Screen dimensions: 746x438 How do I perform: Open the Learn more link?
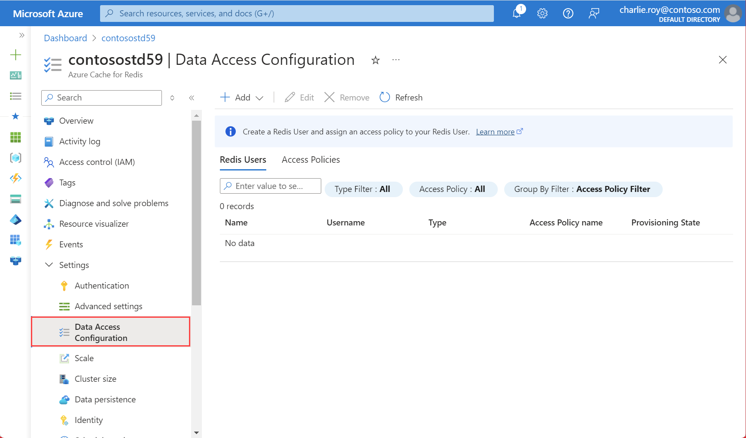496,131
